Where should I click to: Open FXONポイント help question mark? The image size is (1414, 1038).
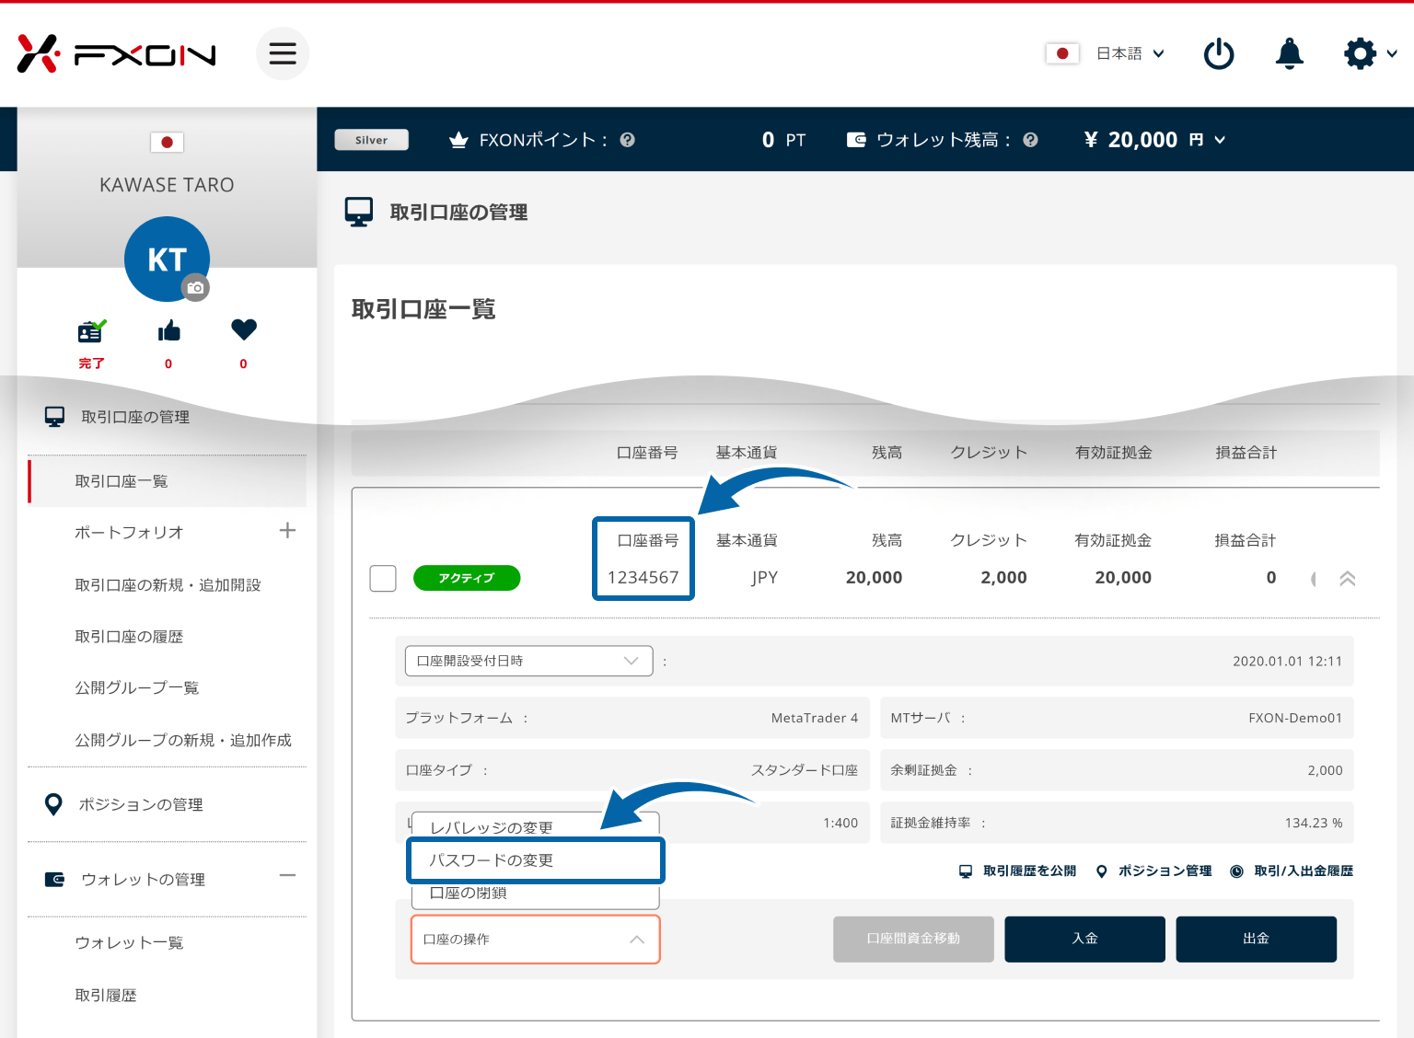pos(628,140)
